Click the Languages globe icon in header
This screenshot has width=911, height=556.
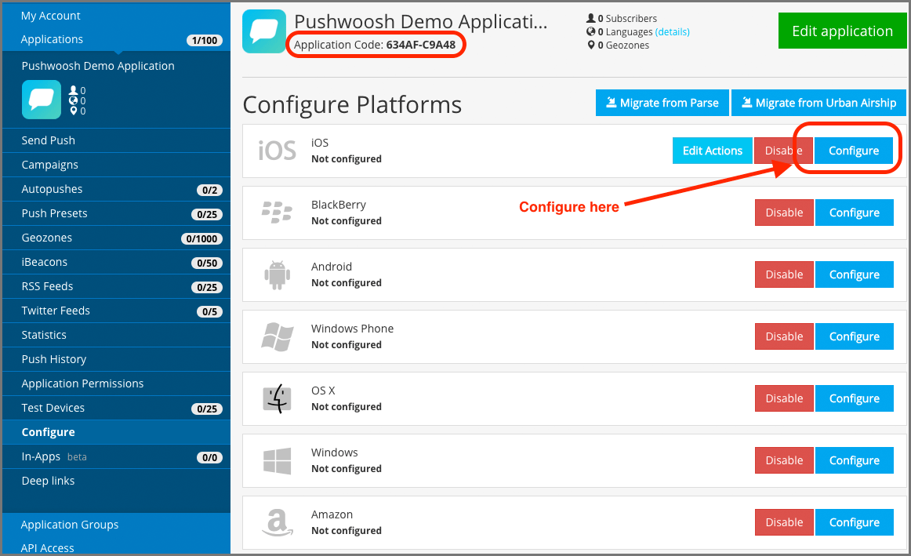tap(591, 31)
